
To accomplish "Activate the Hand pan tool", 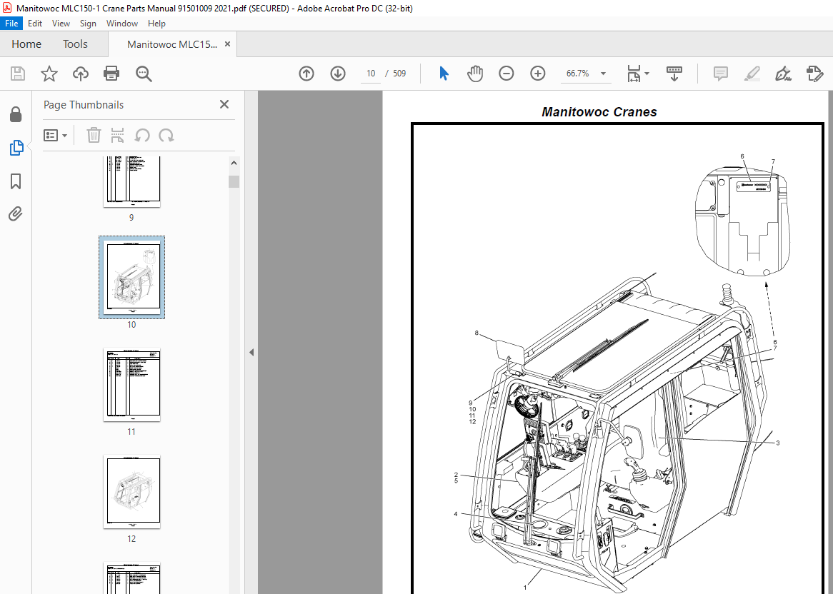I will pos(475,74).
